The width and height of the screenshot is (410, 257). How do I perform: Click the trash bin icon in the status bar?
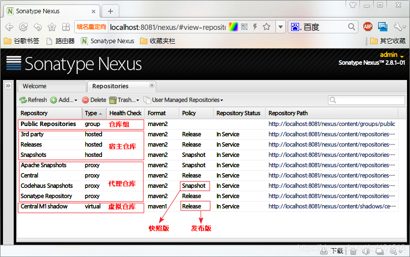click(353, 251)
